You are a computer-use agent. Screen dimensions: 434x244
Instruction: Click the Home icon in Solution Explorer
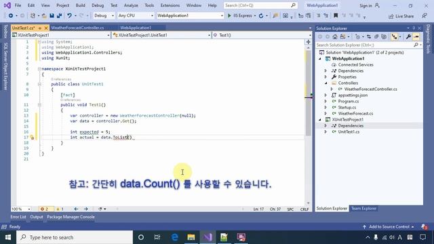[x=335, y=37]
